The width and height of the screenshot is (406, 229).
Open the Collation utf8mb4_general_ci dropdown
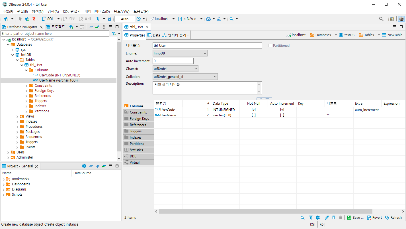point(185,77)
